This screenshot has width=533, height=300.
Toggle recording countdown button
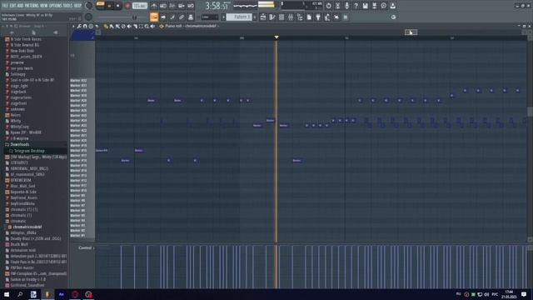pyautogui.click(x=172, y=6)
